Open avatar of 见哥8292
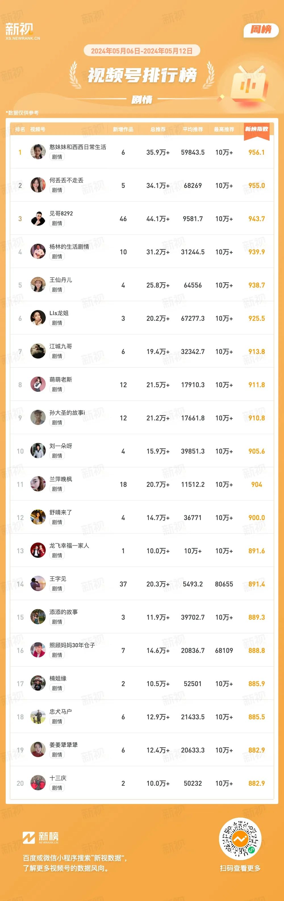The height and width of the screenshot is (901, 284). [x=38, y=218]
